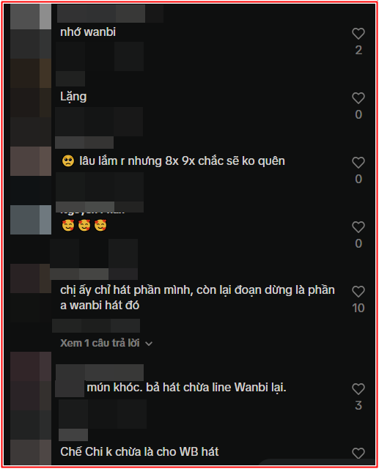
Task: Click the 'Chế Chi k chừa là cho WB hát' text
Action: (139, 451)
